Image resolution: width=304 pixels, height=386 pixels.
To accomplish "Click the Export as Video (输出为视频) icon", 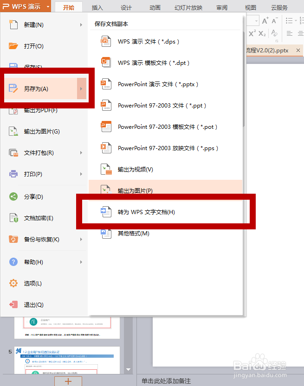I will 106,170.
